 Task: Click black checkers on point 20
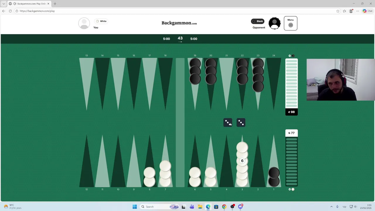click(211, 71)
